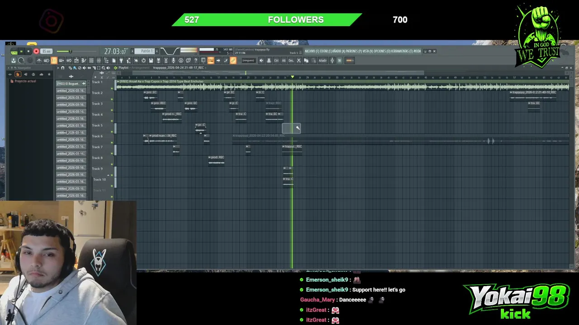Click the tempo value 85.000

(46, 51)
